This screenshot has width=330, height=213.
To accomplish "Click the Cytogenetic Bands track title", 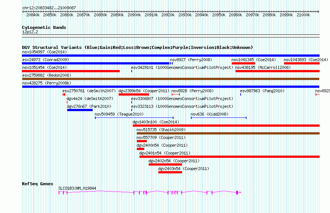I will point(44,27).
